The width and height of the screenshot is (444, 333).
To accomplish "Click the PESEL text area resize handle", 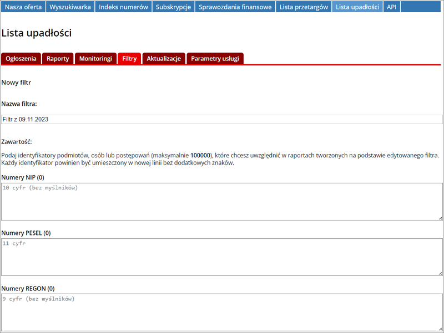I will tap(440, 273).
